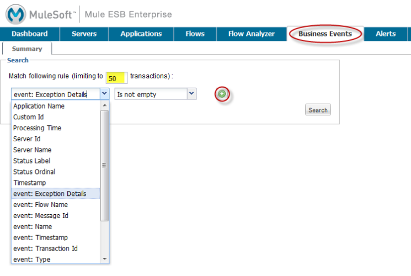
Task: Open the Flow Analyzer tab
Action: click(x=252, y=34)
